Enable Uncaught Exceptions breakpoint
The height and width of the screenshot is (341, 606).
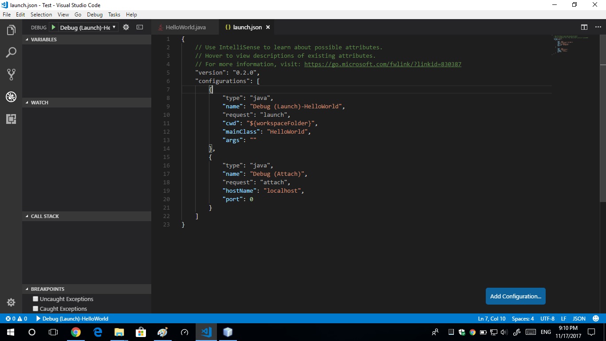tap(36, 299)
